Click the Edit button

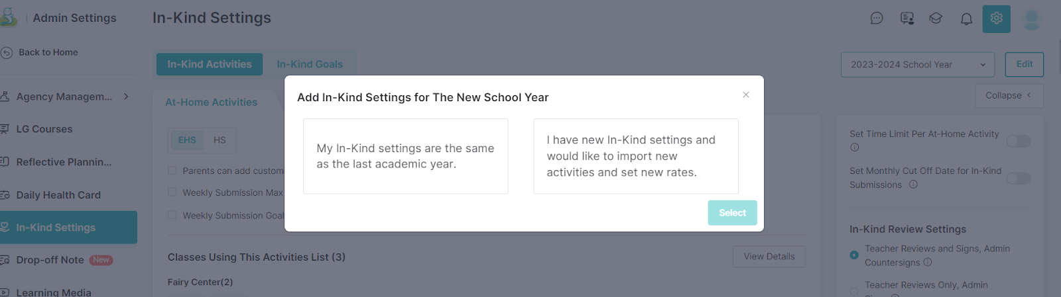(1024, 64)
